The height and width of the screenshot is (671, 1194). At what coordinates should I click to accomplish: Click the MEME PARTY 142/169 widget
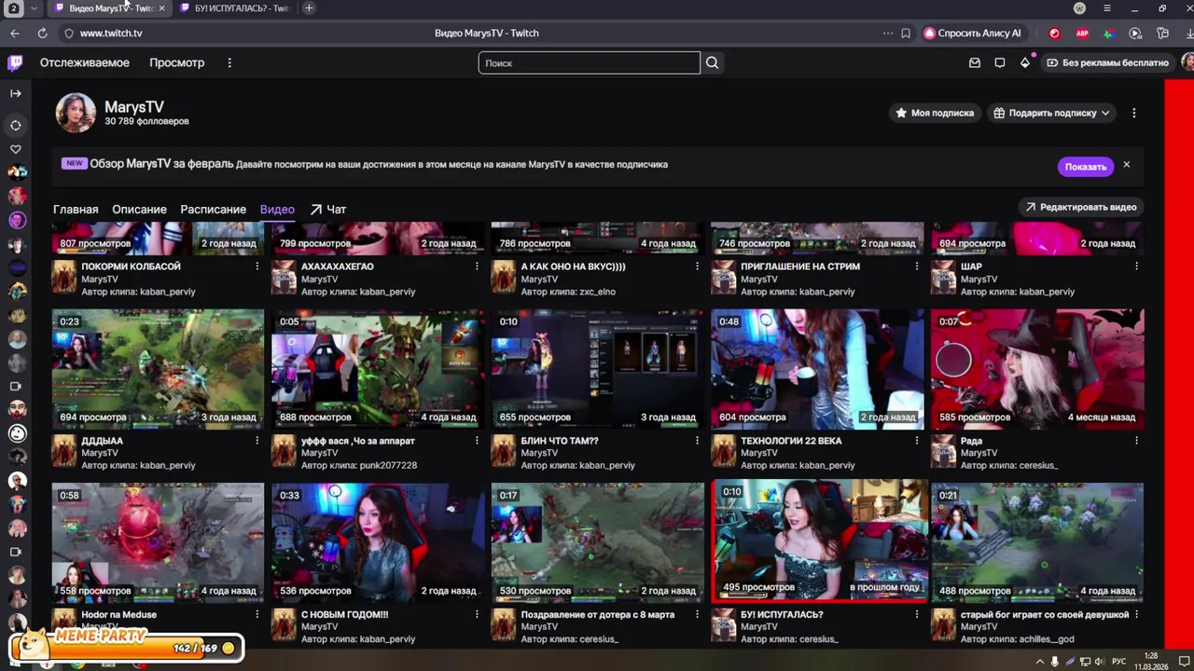coord(126,645)
